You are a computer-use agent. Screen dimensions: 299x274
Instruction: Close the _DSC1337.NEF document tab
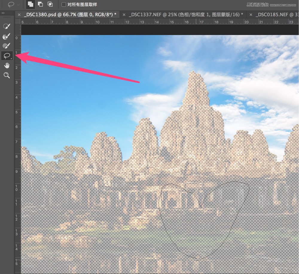(x=124, y=14)
